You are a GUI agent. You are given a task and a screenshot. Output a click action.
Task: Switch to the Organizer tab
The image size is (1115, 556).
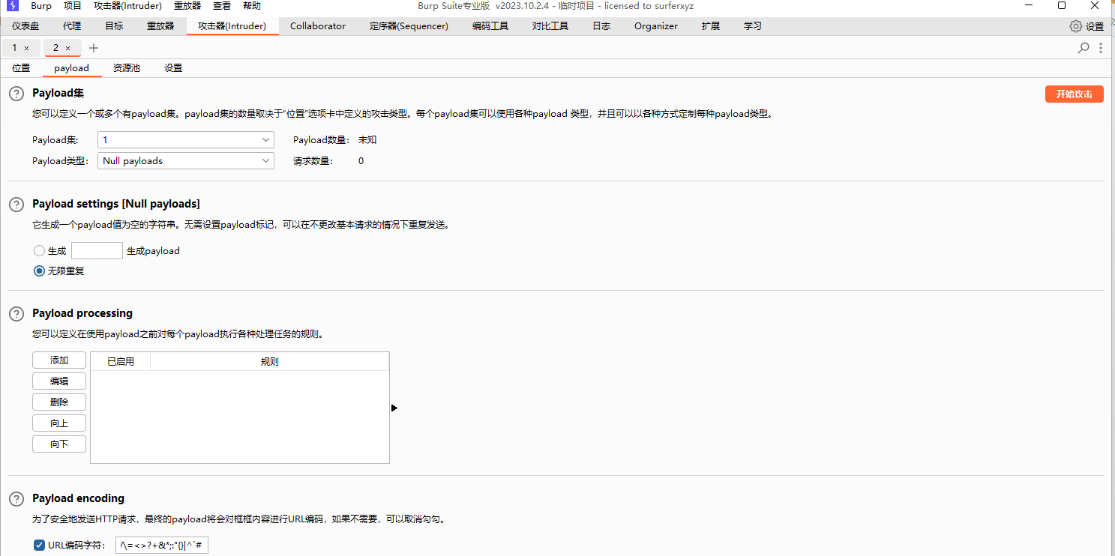click(656, 26)
